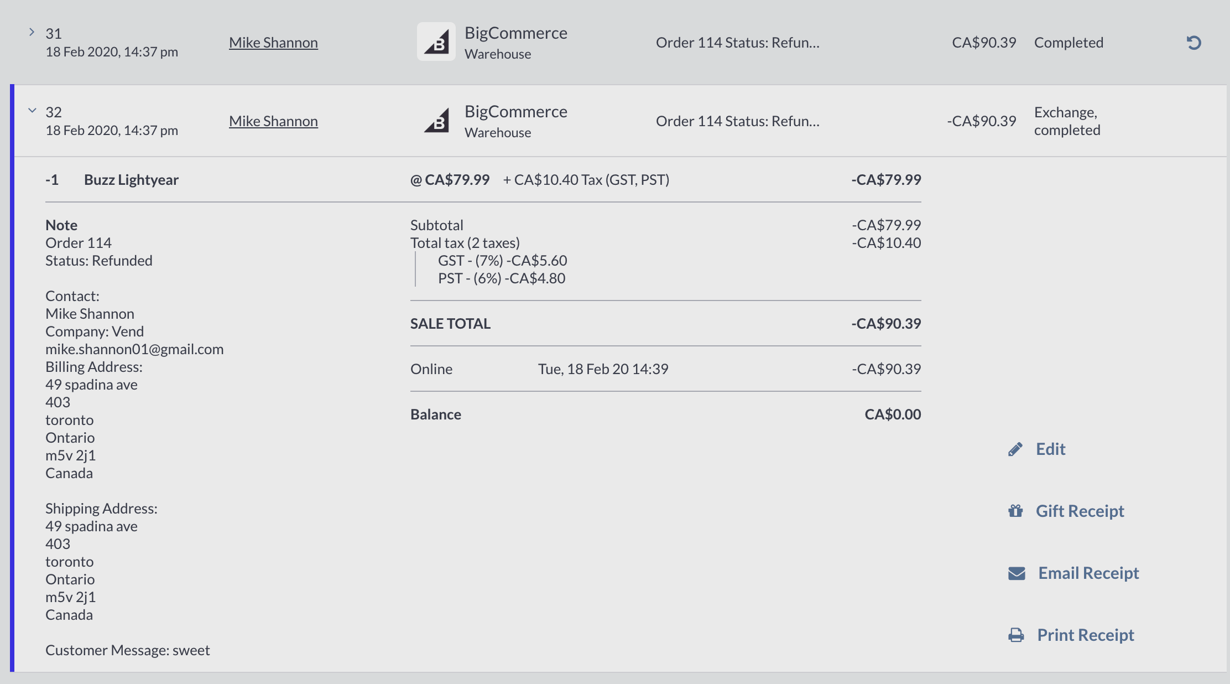1230x684 pixels.
Task: Click the BigCommerce logo on sale 32
Action: click(x=436, y=121)
